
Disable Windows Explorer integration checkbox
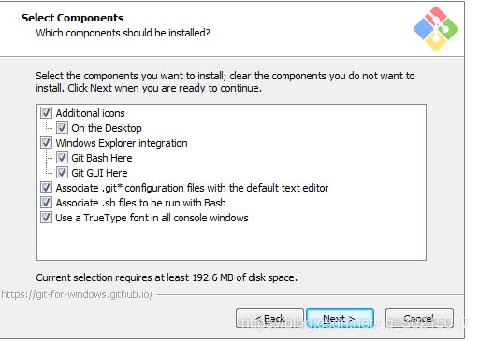click(x=46, y=143)
